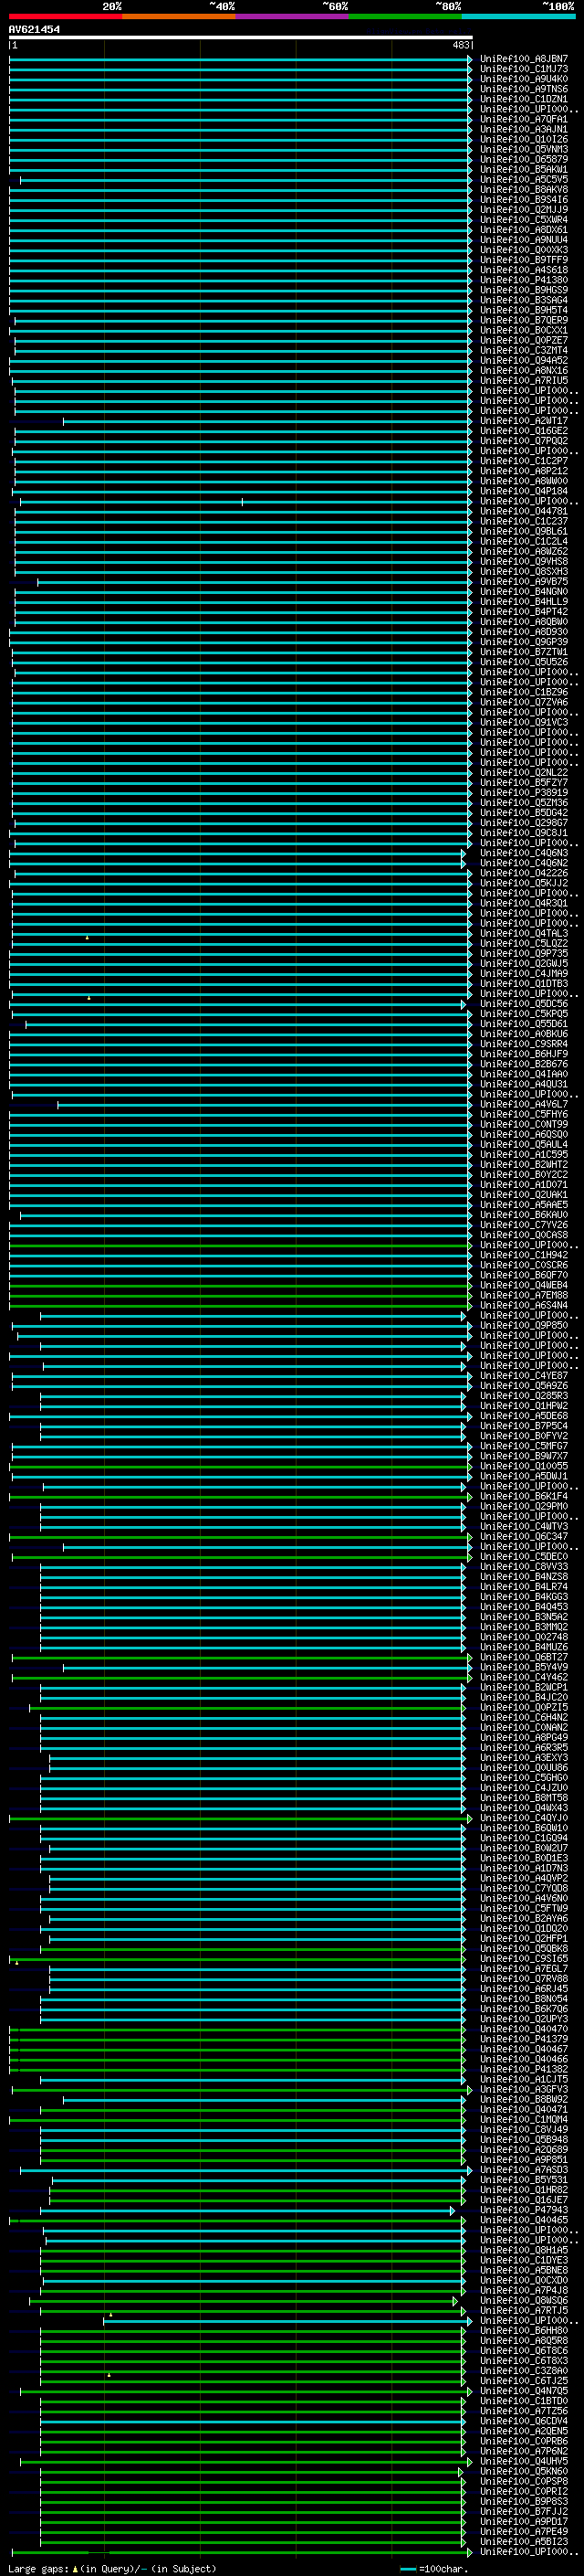Image resolution: width=584 pixels, height=2576 pixels.
Task: Click UniRef100_Q9P850 label
Action: pyautogui.click(x=524, y=1325)
